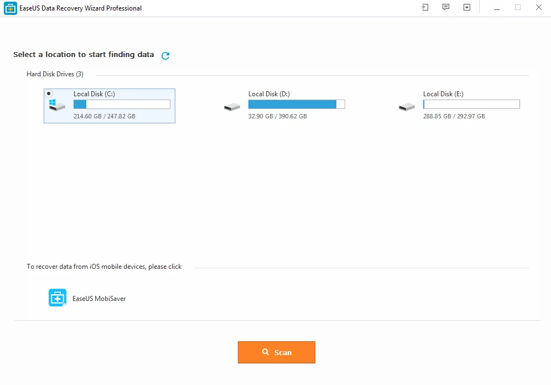Click the Local Disk (E:) label
551x385 pixels.
[x=443, y=94]
